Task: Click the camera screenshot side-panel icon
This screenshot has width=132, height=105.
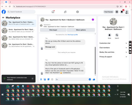Action: pos(130,44)
